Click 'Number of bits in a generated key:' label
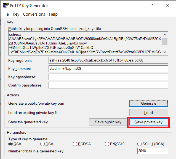This screenshot has width=176, height=159. (x=36, y=151)
